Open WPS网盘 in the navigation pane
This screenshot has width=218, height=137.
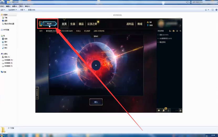point(6,30)
